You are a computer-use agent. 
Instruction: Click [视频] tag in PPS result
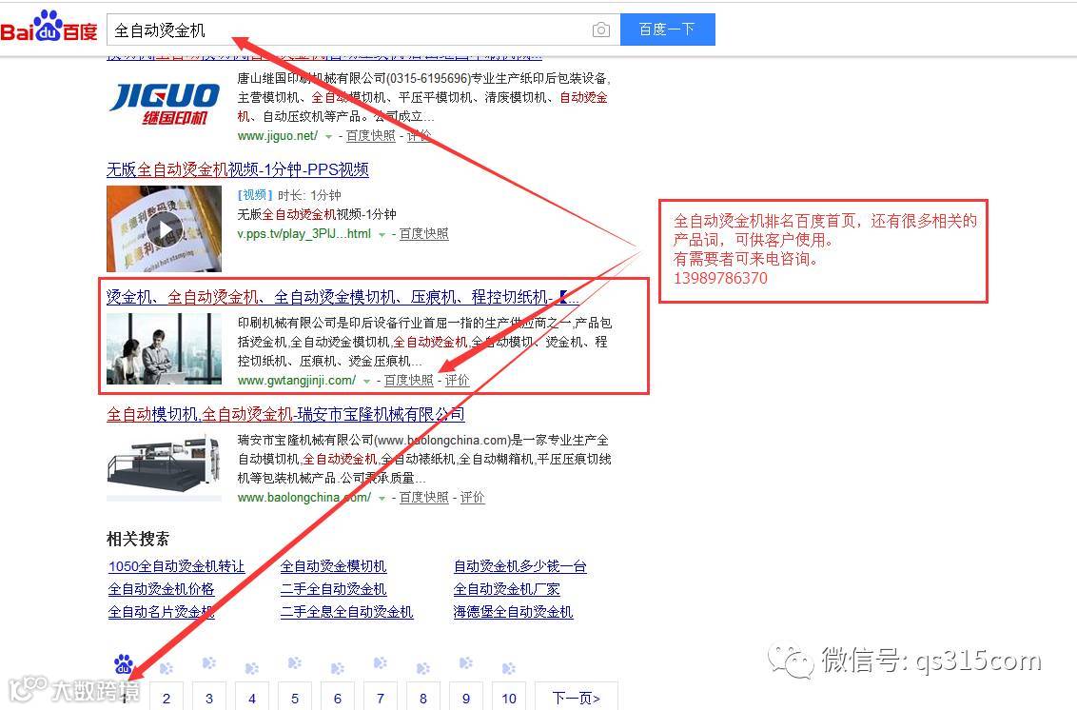[255, 195]
